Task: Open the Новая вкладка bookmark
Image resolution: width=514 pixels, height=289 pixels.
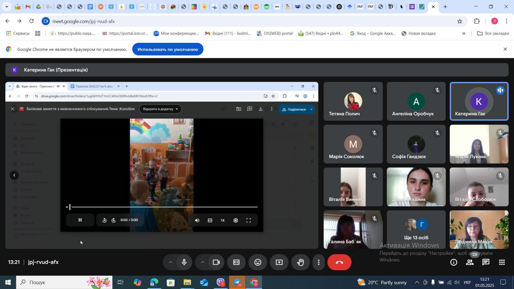Action: coord(418,33)
